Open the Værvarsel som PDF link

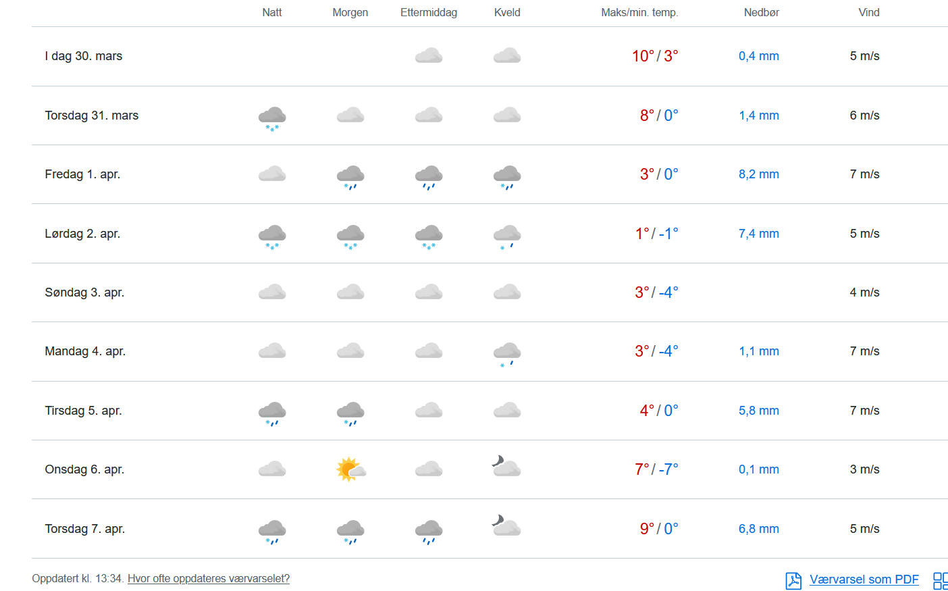(x=864, y=580)
